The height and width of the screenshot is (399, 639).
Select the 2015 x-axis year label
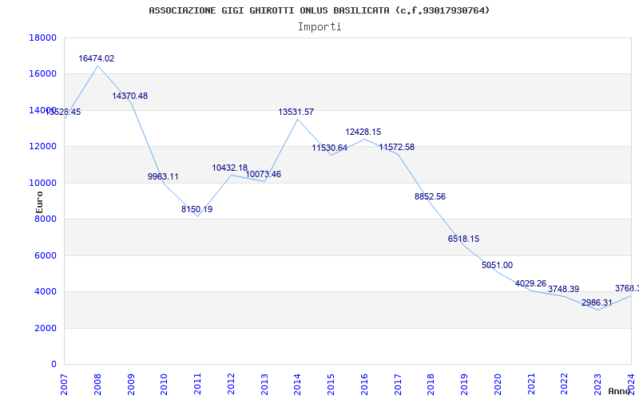click(331, 385)
